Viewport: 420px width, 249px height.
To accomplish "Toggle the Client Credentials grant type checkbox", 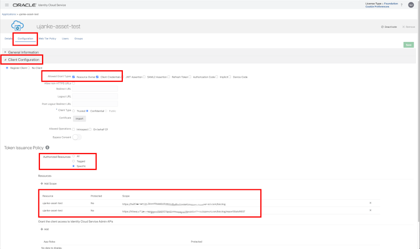I will click(97, 77).
